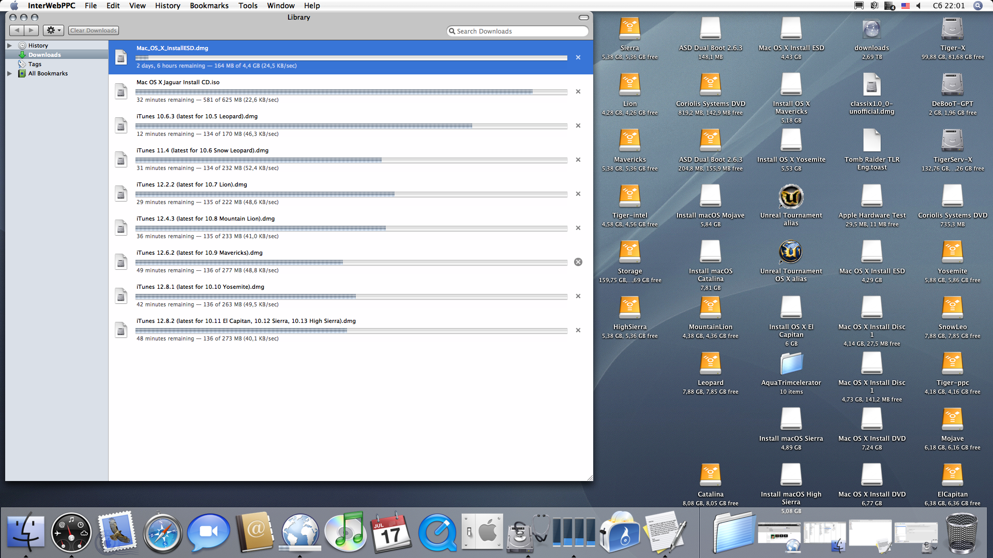The image size is (993, 558).
Task: Cancel the iTunes 12.6.2 Mavericks download
Action: [x=578, y=262]
